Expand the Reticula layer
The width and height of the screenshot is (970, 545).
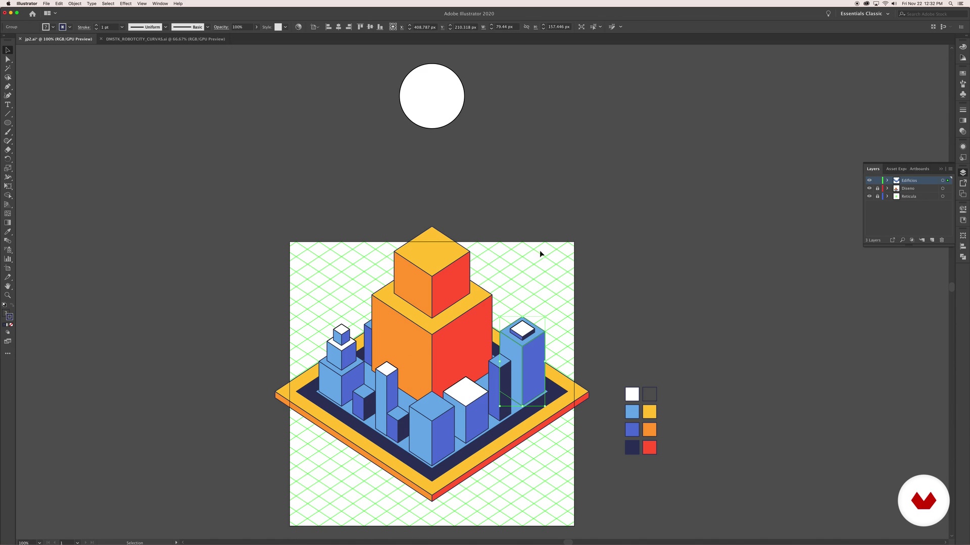click(x=887, y=196)
